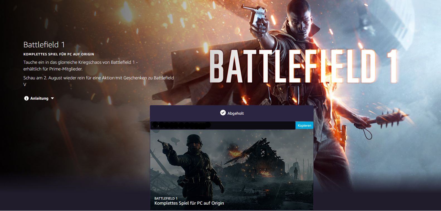Click the 'Schau am 2. August' notice text
Screen dimensions: 441x211
tap(99, 81)
